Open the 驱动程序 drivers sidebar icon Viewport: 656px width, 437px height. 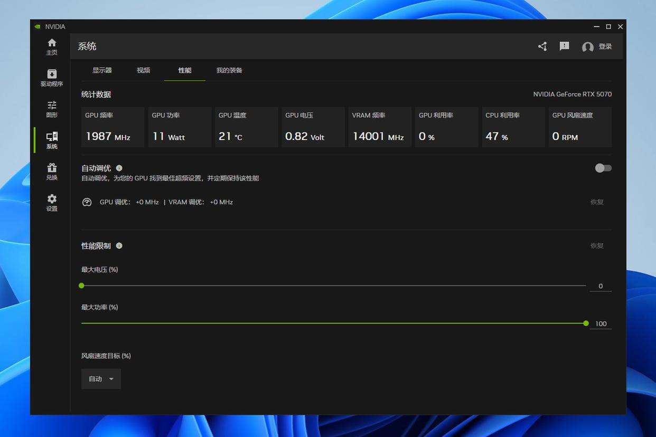coord(52,78)
